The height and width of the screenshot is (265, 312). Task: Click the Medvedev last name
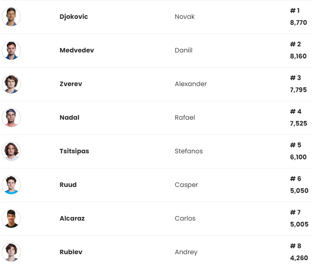[77, 50]
